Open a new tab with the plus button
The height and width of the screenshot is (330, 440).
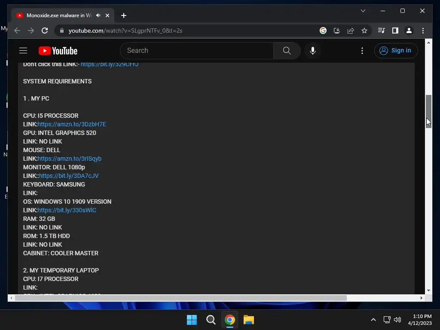point(124,15)
